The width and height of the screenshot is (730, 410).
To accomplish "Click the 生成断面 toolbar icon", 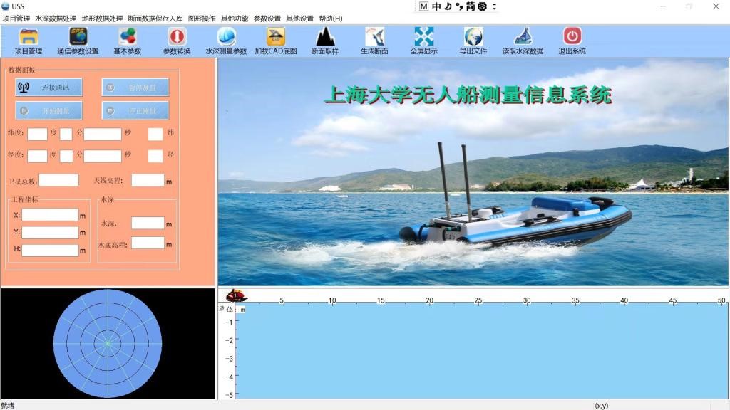I will [x=374, y=41].
